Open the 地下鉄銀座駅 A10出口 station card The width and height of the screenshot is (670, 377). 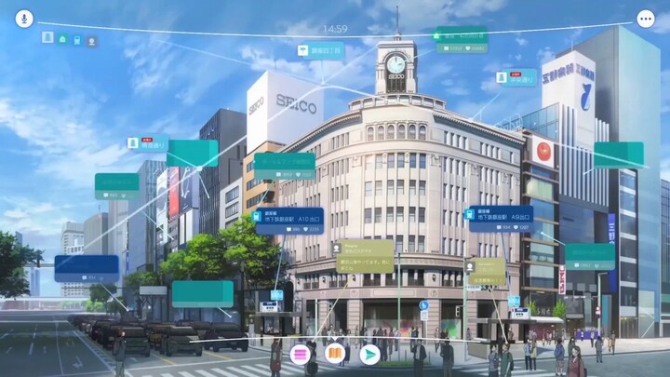point(289,221)
